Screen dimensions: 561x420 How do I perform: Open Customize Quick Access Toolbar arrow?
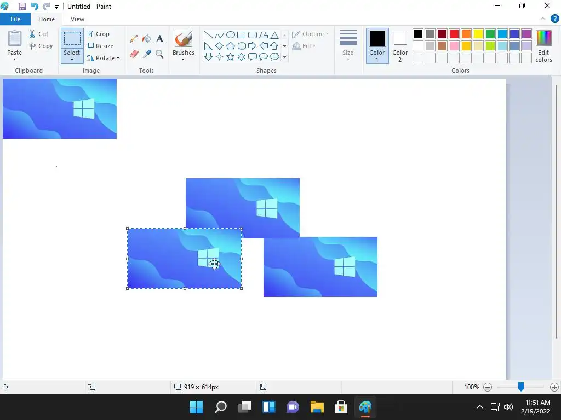point(56,7)
